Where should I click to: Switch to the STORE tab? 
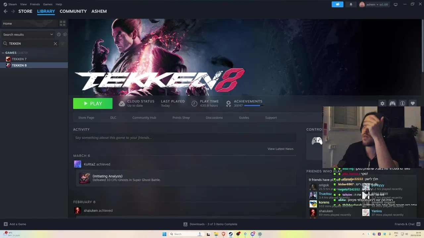[25, 11]
